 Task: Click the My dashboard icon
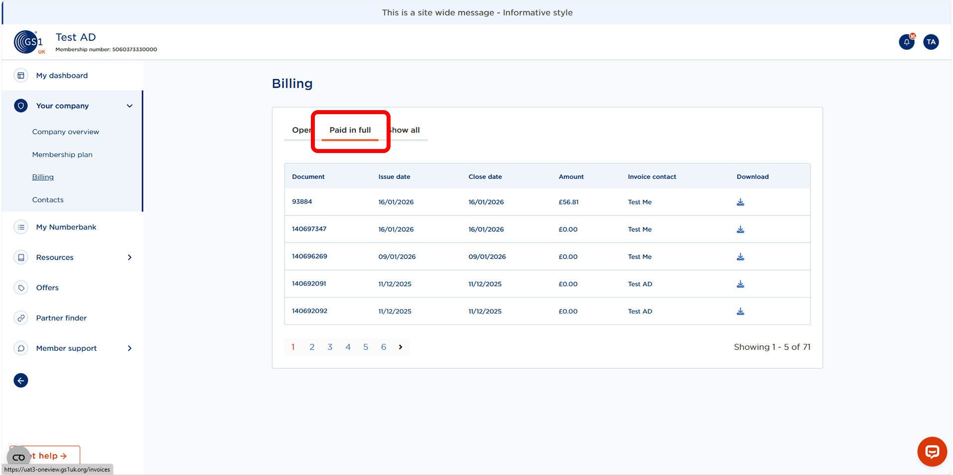[20, 75]
